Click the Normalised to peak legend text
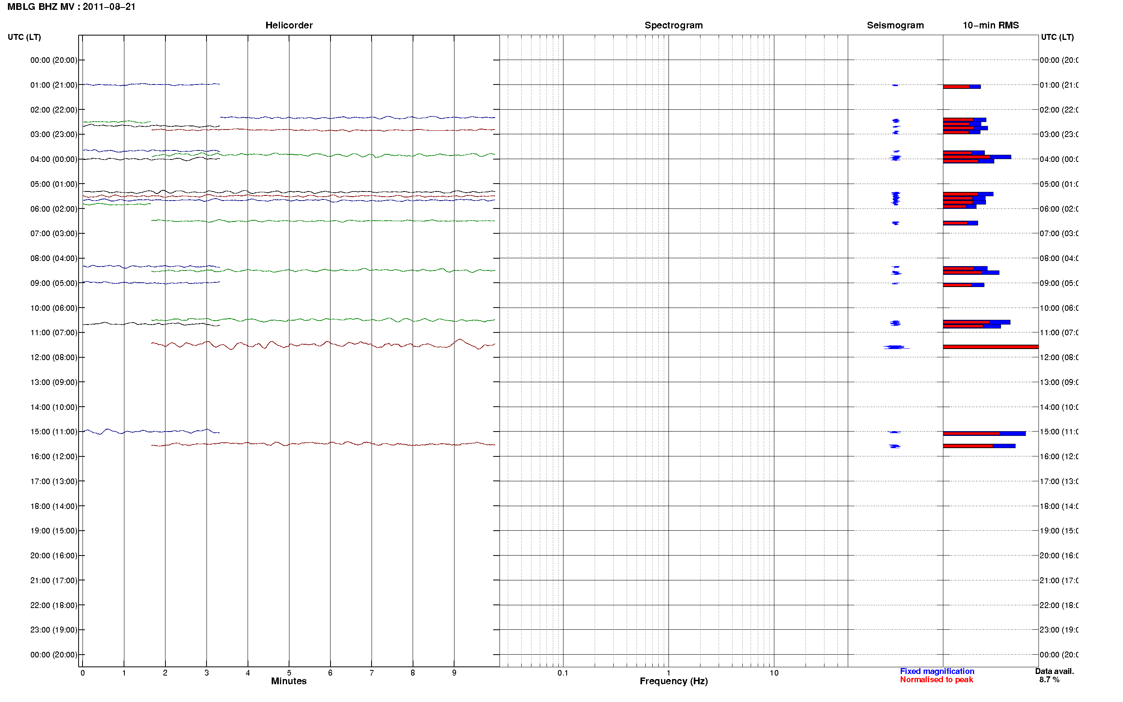1123x702 pixels. coord(936,680)
